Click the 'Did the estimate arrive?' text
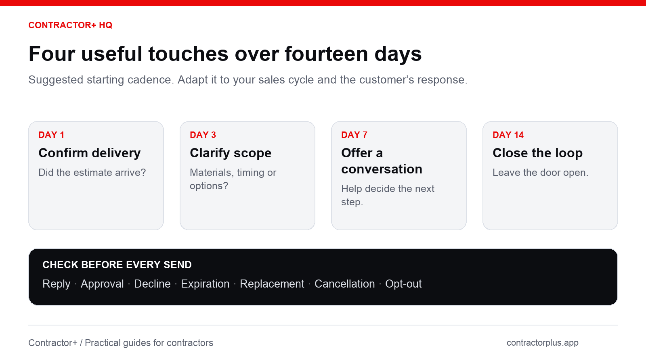The width and height of the screenshot is (646, 363). 92,173
